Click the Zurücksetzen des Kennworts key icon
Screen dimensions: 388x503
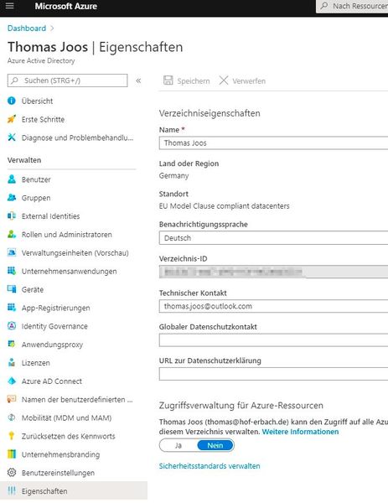pyautogui.click(x=12, y=436)
